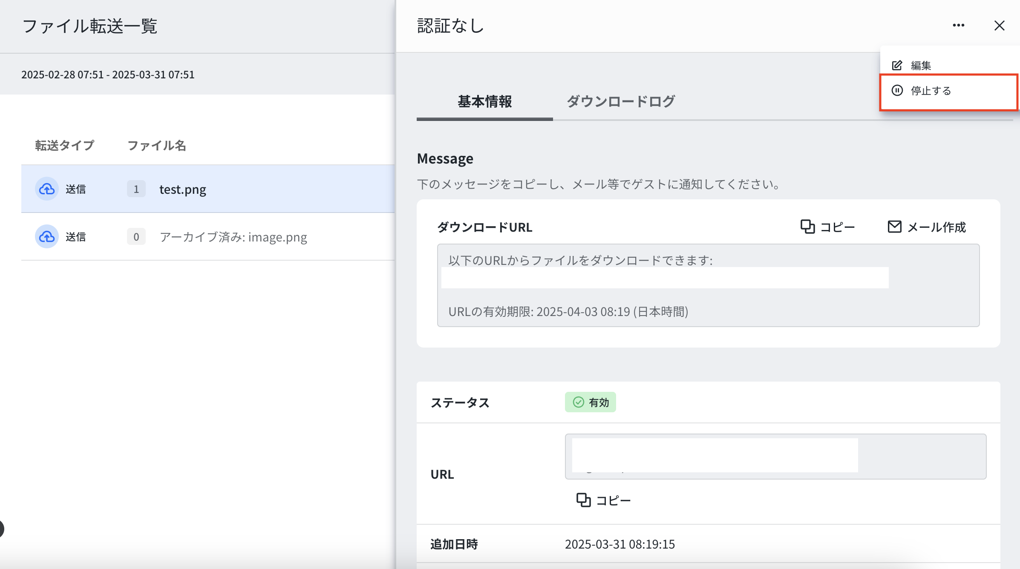Open the three-dots more options menu
The height and width of the screenshot is (569, 1020).
pyautogui.click(x=958, y=26)
